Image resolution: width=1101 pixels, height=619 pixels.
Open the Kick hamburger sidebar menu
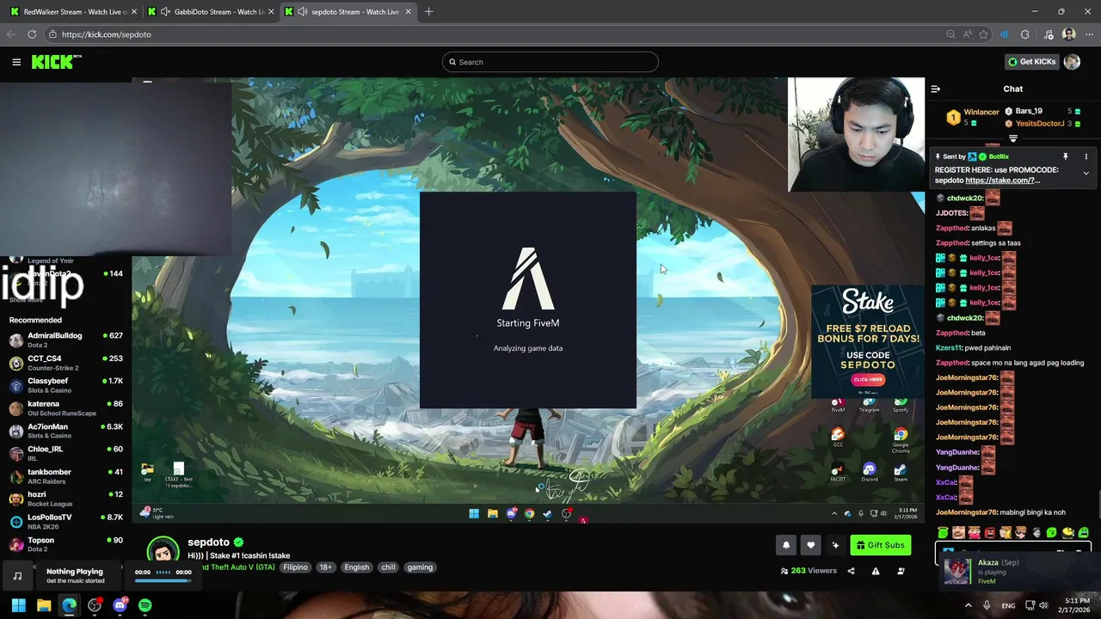16,62
